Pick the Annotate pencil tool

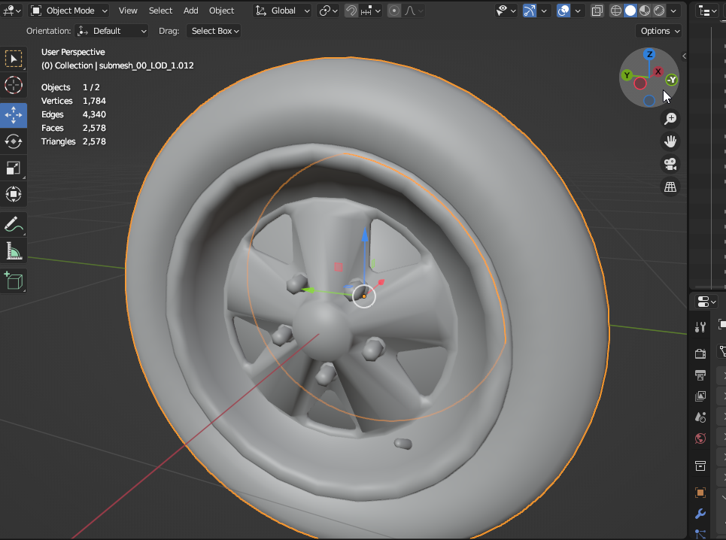coord(14,223)
